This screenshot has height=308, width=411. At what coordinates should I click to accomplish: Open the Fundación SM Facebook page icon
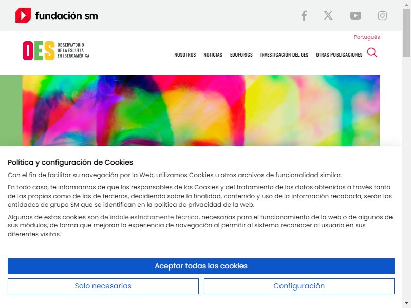[x=304, y=16]
